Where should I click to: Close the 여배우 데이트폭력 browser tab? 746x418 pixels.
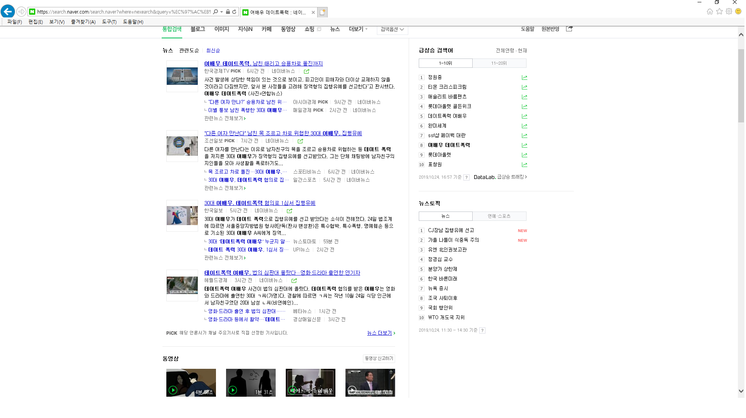click(313, 12)
